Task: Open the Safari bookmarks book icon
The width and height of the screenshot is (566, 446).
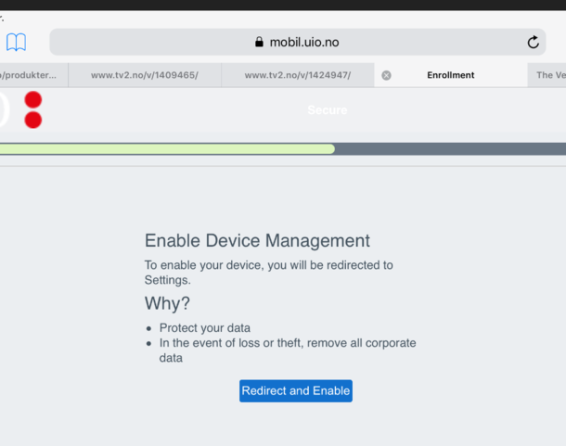Action: pos(16,42)
